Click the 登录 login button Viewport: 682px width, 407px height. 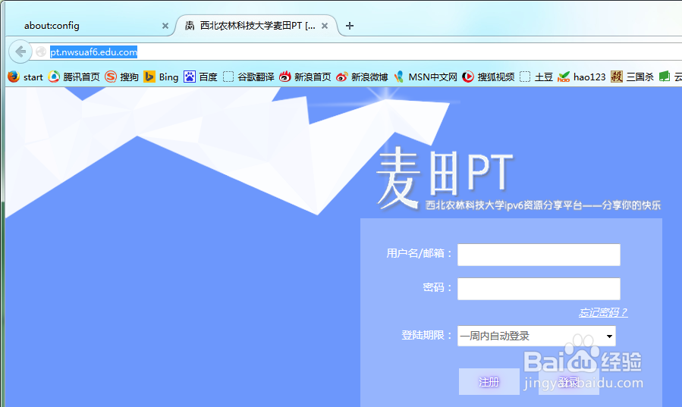click(568, 382)
